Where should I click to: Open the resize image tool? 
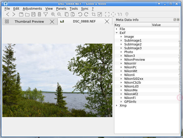click(100, 14)
